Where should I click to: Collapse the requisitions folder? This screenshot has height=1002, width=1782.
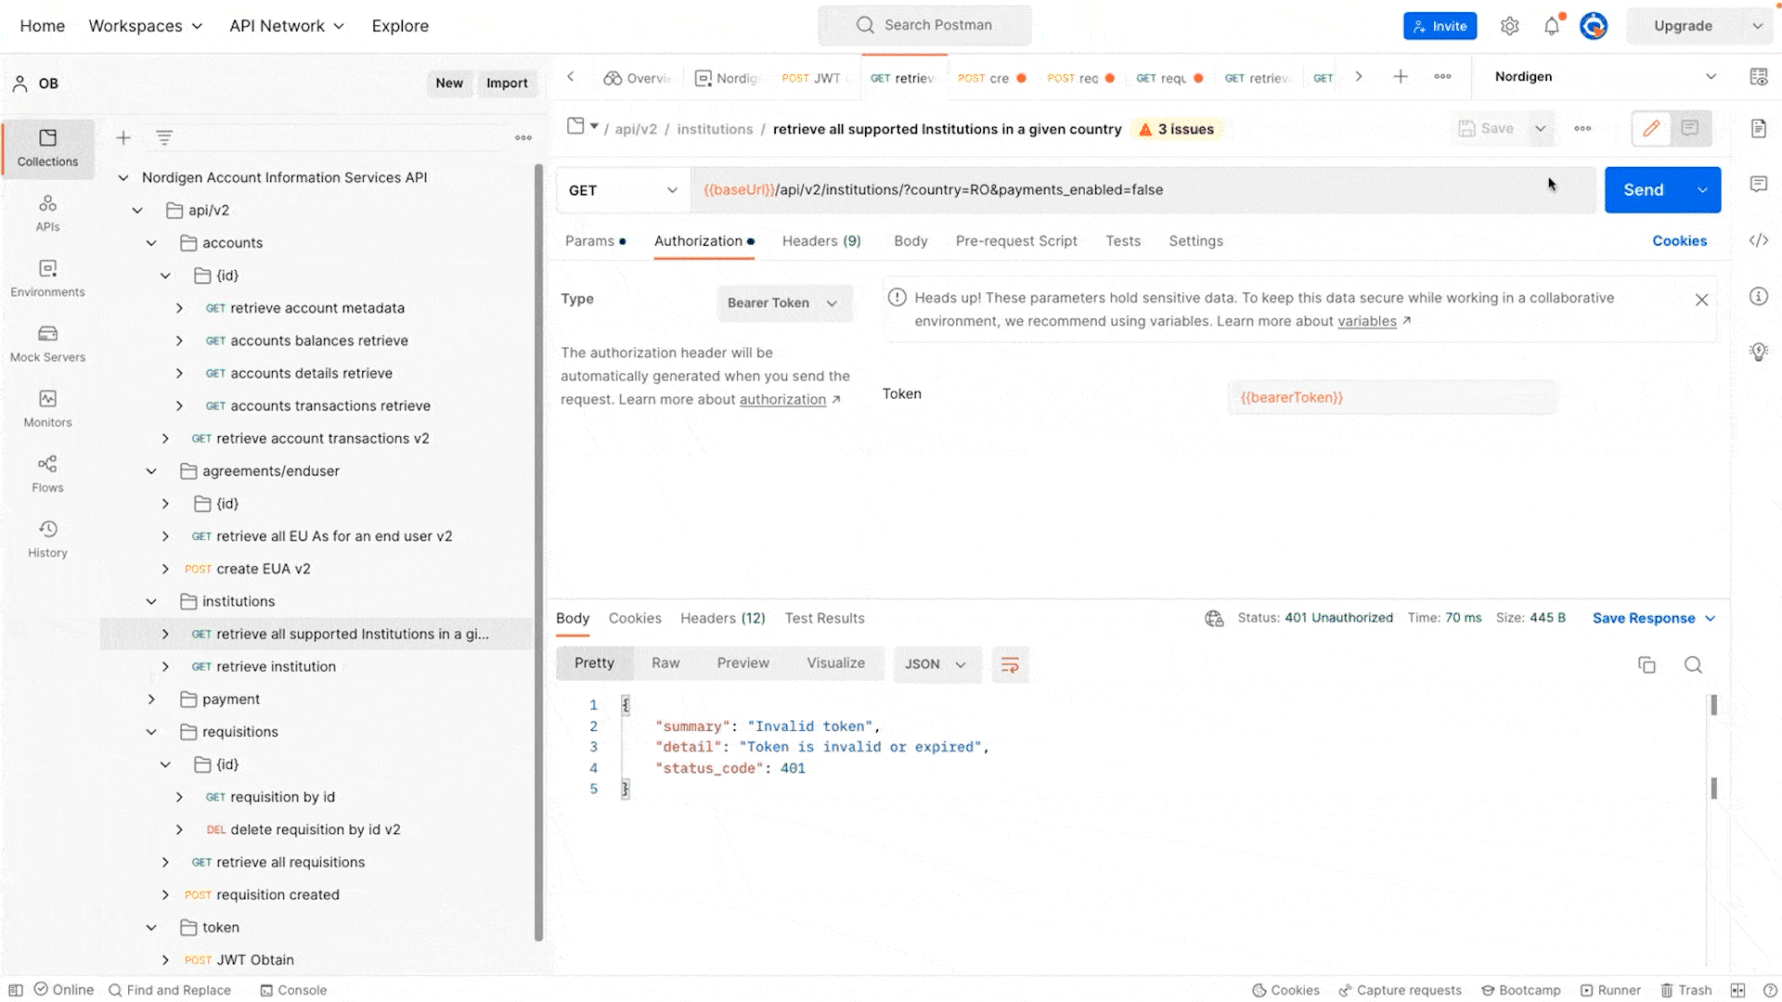tap(151, 732)
